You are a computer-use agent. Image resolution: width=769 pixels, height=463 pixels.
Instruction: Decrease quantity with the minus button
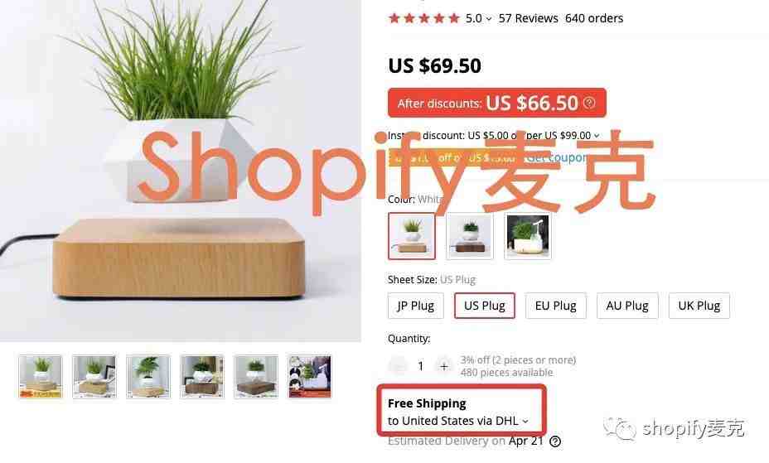coord(397,366)
